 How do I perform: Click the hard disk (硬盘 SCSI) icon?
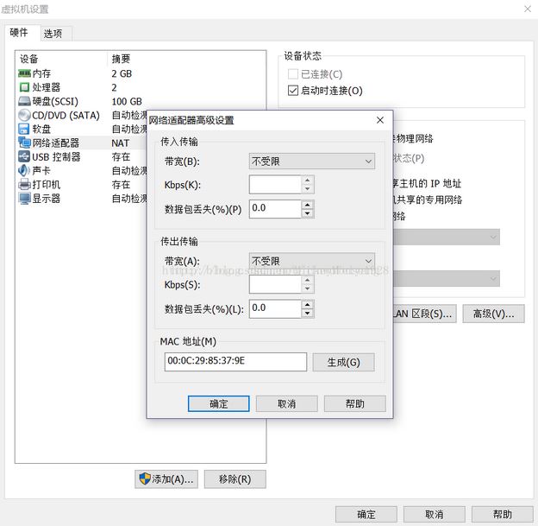click(x=24, y=102)
